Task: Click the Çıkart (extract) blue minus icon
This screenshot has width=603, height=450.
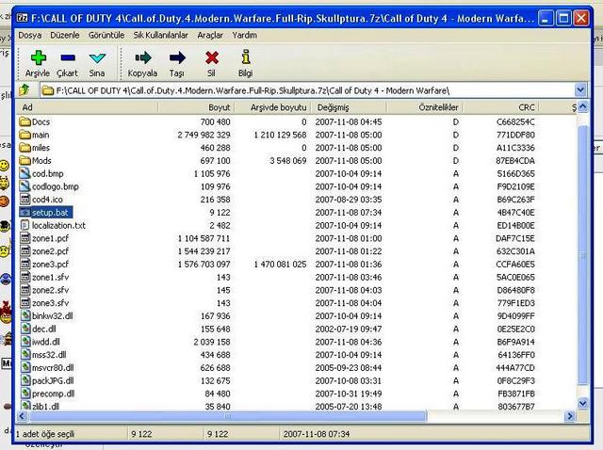Action: 68,57
